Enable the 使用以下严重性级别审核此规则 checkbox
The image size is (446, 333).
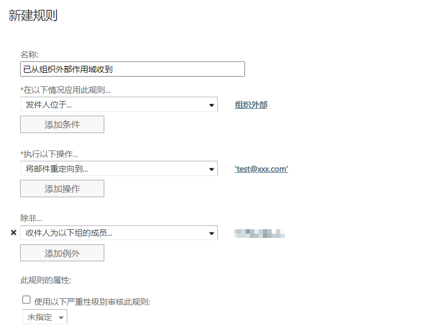26,299
